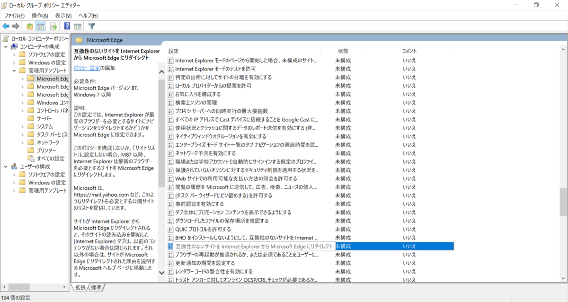Click the ユーザーの構成 user icon
Screen dimensions: 568x302
pyautogui.click(x=15, y=166)
